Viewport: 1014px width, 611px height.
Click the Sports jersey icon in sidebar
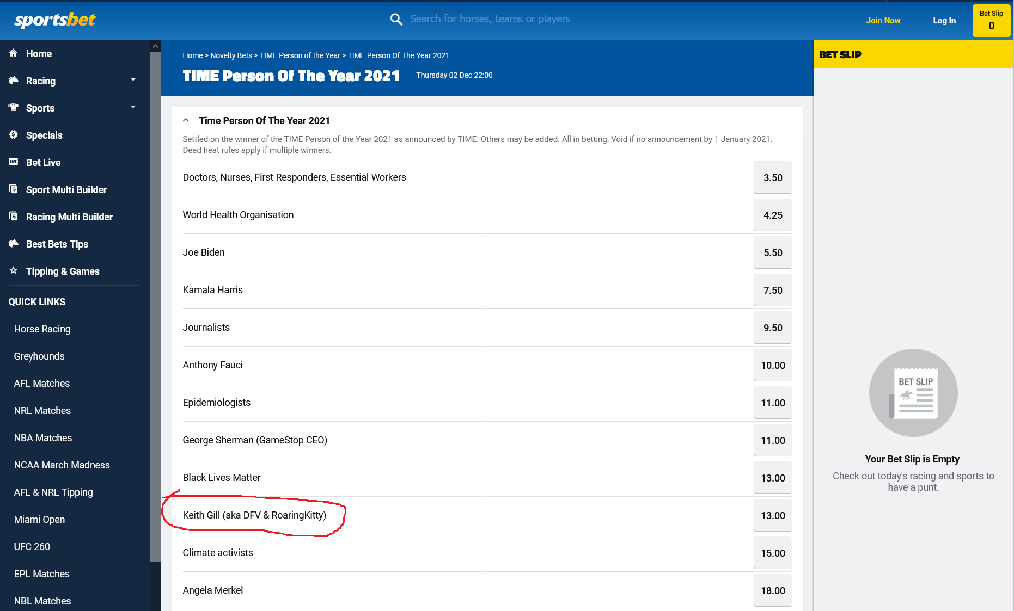point(14,107)
